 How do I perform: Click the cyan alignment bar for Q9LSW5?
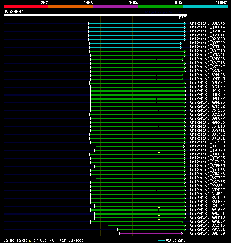(x=136, y=23)
